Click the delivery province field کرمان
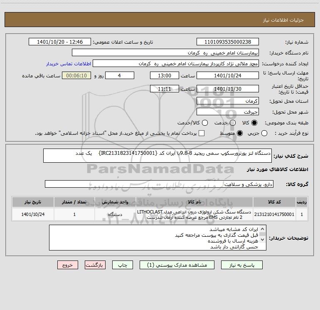 point(228,101)
